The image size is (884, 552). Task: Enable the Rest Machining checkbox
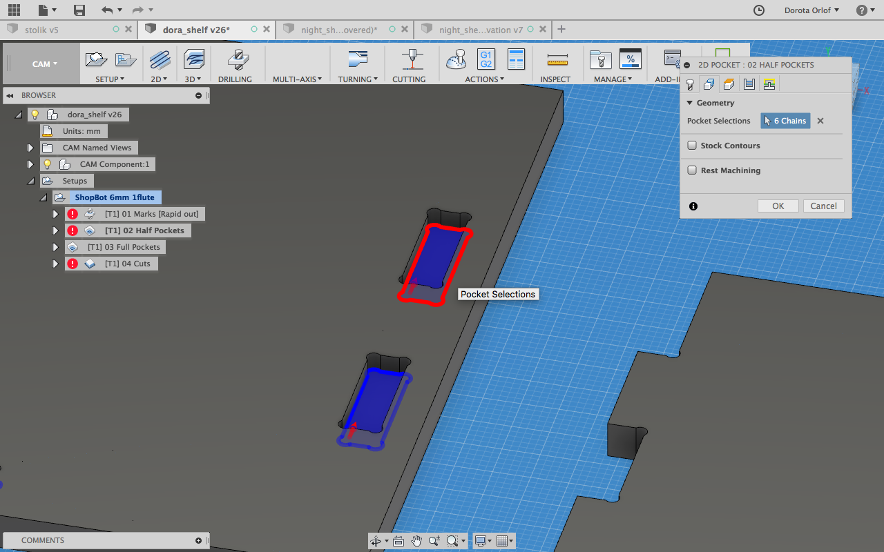[x=692, y=170]
